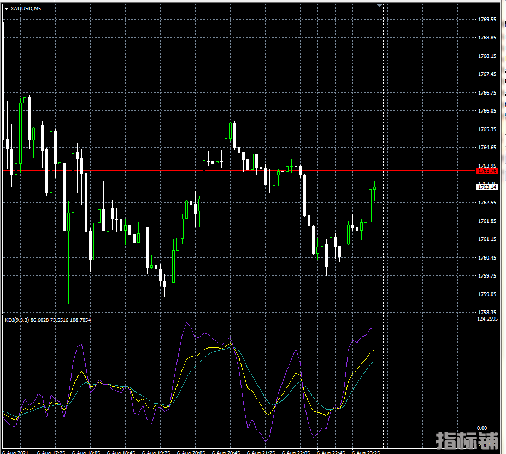Click the white 1763.14 current price label
This screenshot has height=454, width=506.
point(486,187)
